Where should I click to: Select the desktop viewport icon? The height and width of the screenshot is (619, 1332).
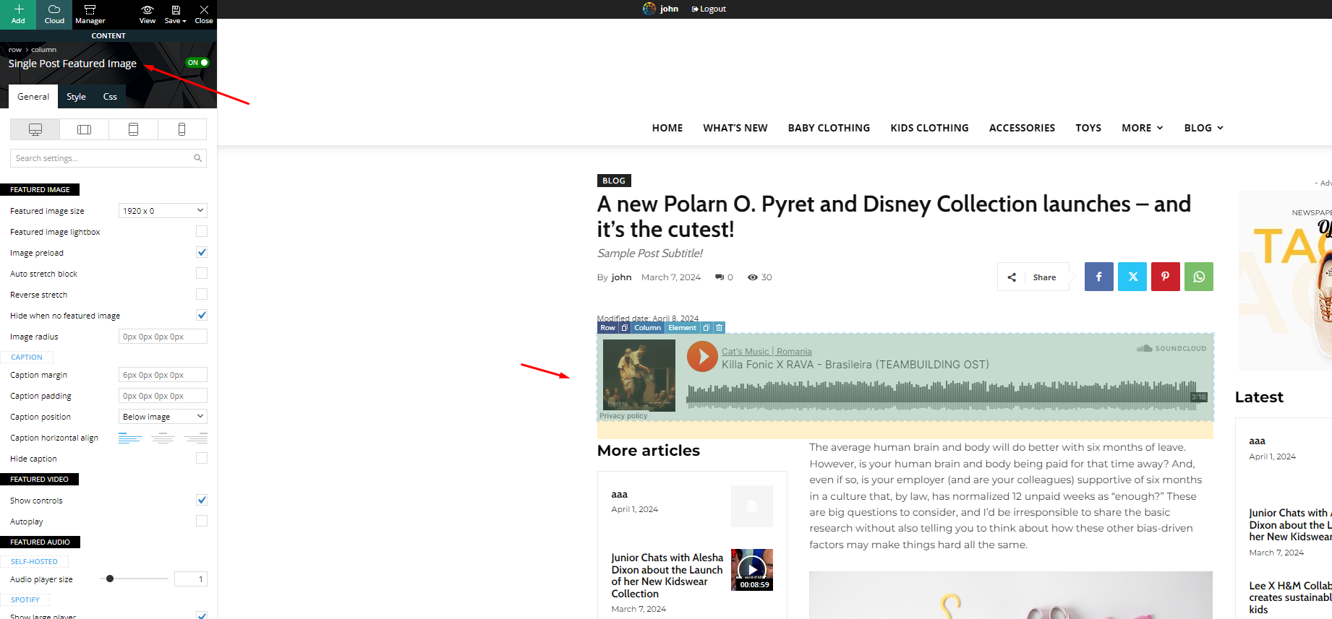35,129
